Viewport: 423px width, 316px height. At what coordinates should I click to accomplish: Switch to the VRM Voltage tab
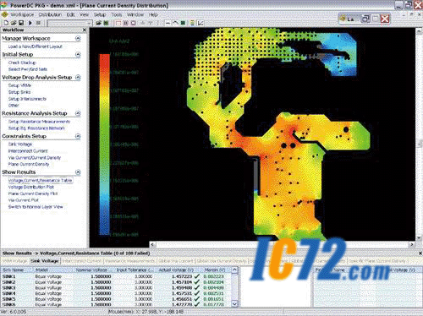(14, 261)
